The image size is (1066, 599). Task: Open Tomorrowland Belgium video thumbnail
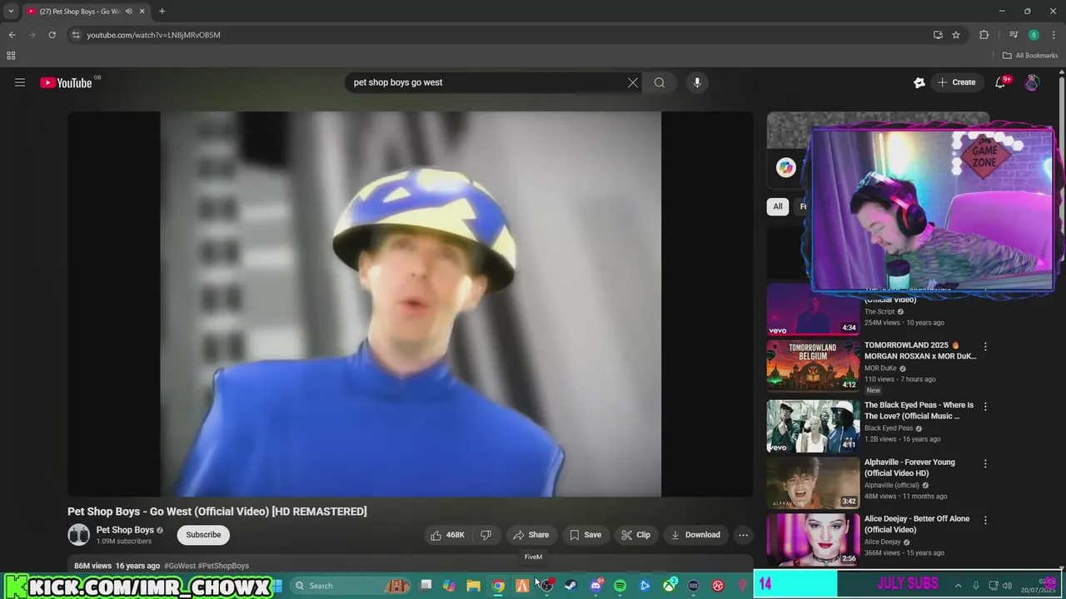click(x=813, y=365)
